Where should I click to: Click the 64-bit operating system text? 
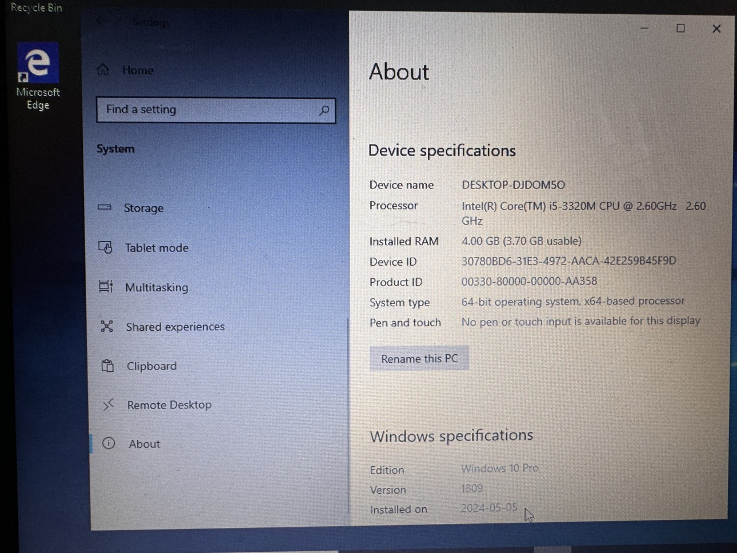point(573,301)
